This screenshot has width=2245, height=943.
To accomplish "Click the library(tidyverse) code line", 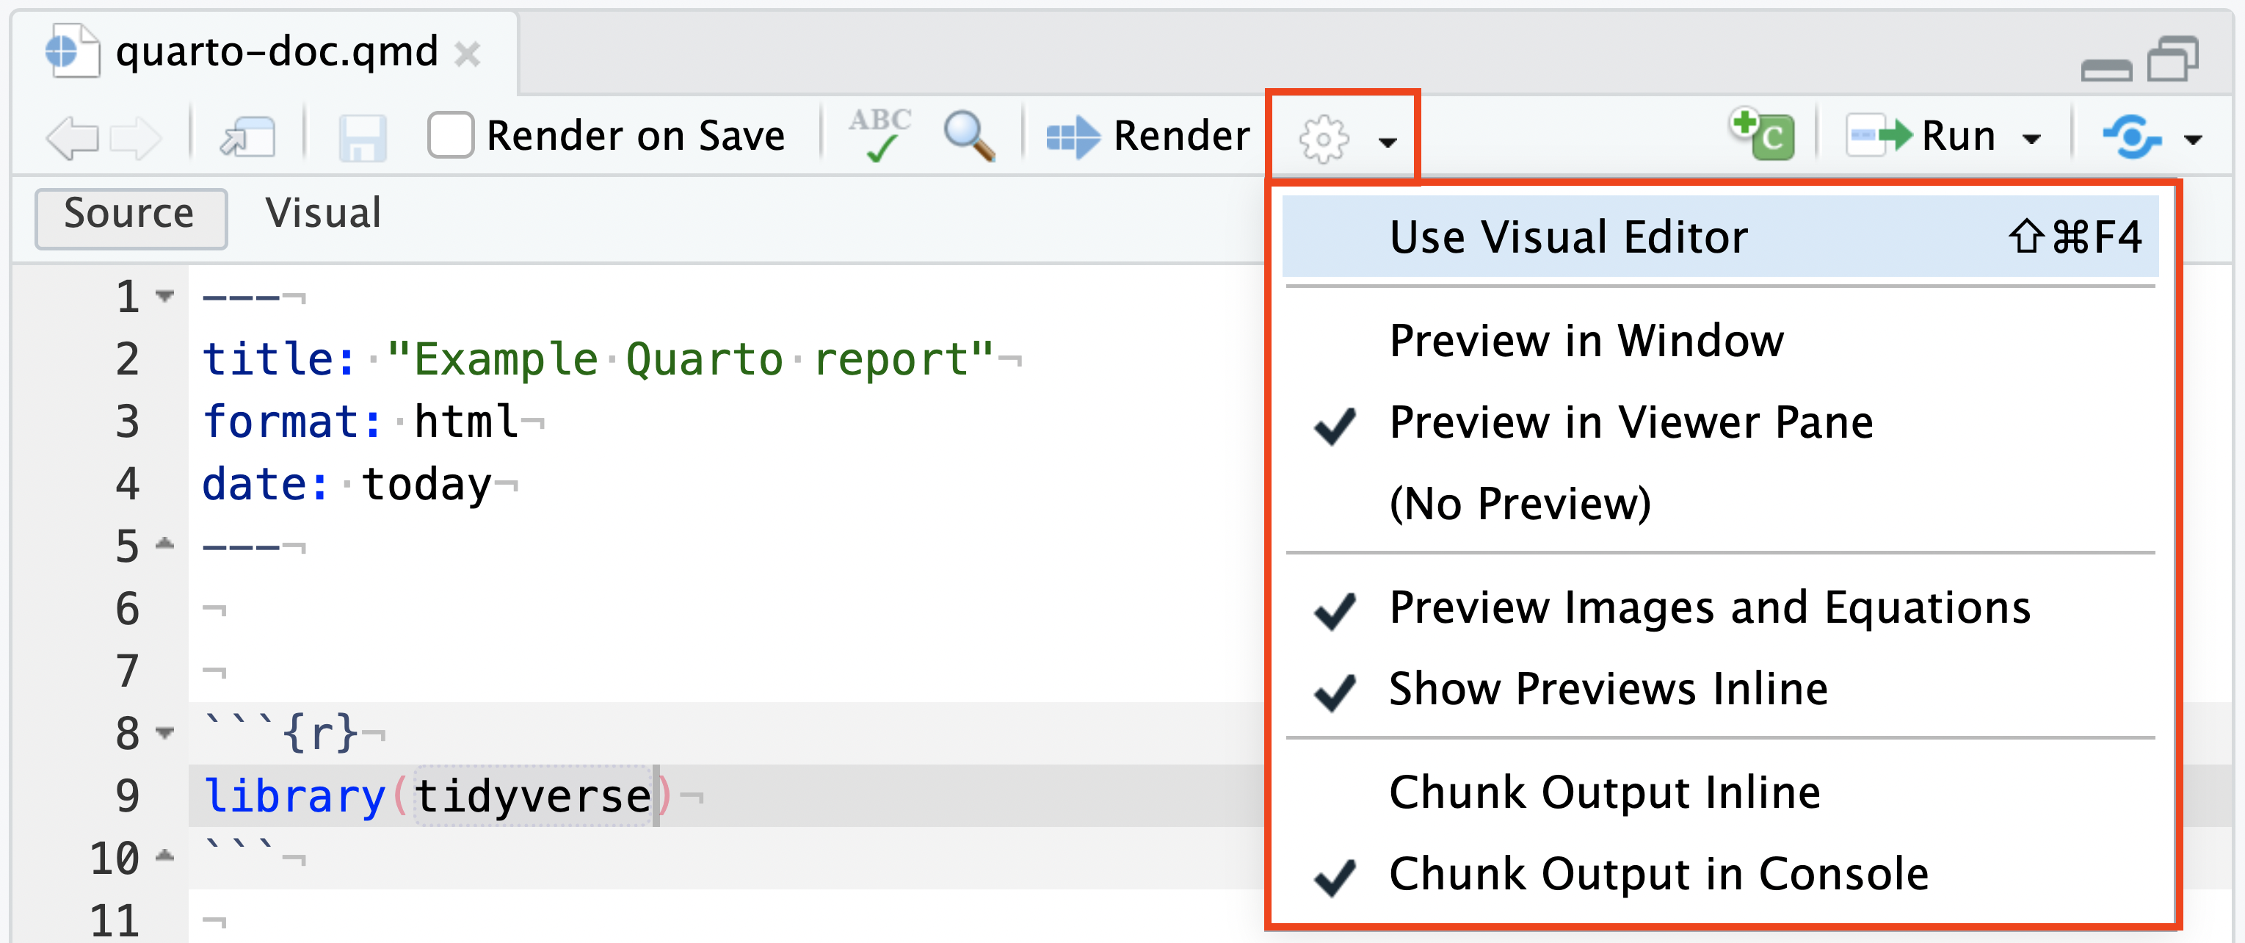I will 436,797.
